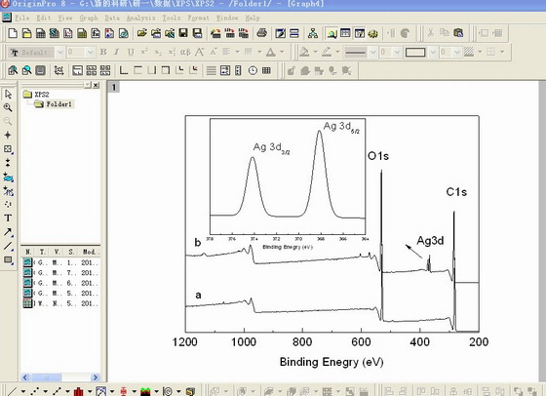Viewport: 546px width, 396px height.
Task: Click the Print icon in toolbar
Action: 262,33
